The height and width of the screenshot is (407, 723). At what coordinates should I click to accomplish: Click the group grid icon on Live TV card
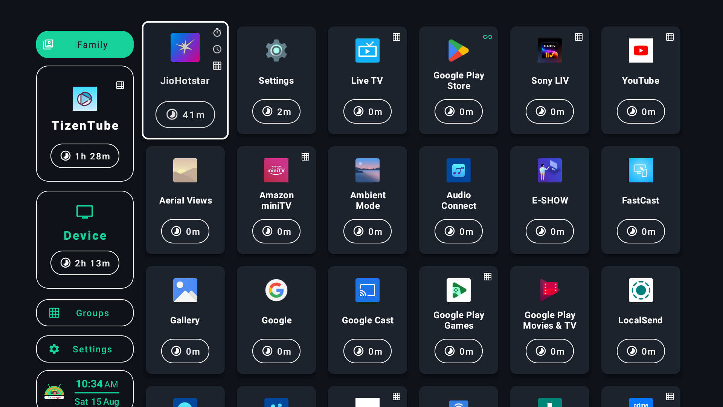pyautogui.click(x=397, y=37)
